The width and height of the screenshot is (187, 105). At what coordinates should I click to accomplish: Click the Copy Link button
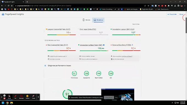pos(172,14)
